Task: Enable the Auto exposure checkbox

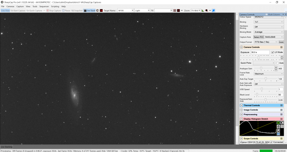Action: click(x=277, y=63)
